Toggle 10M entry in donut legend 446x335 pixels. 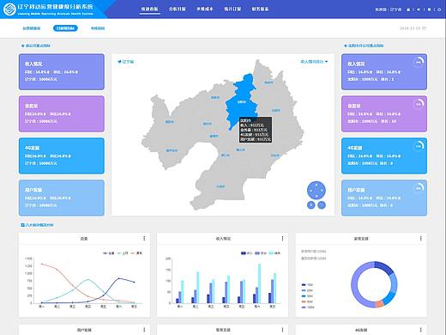click(307, 285)
